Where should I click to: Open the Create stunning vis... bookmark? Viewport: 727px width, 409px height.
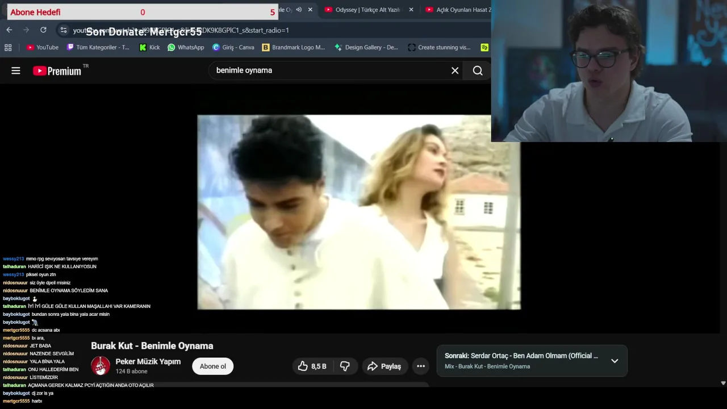coord(440,48)
